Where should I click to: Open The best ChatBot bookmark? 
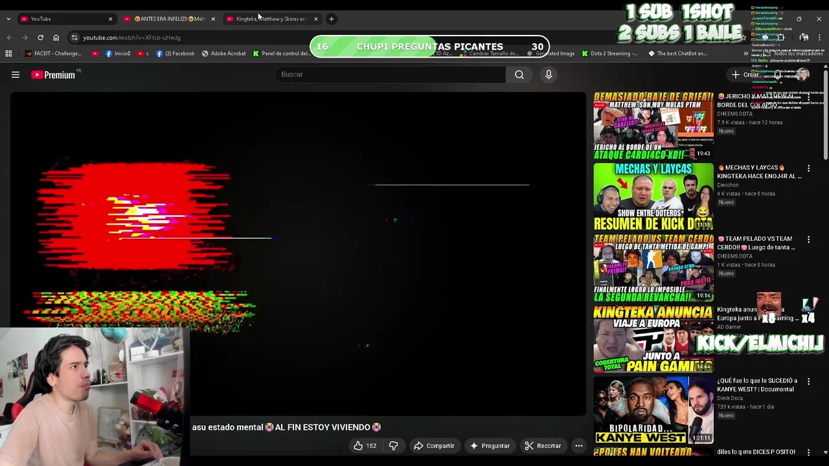[x=677, y=54]
